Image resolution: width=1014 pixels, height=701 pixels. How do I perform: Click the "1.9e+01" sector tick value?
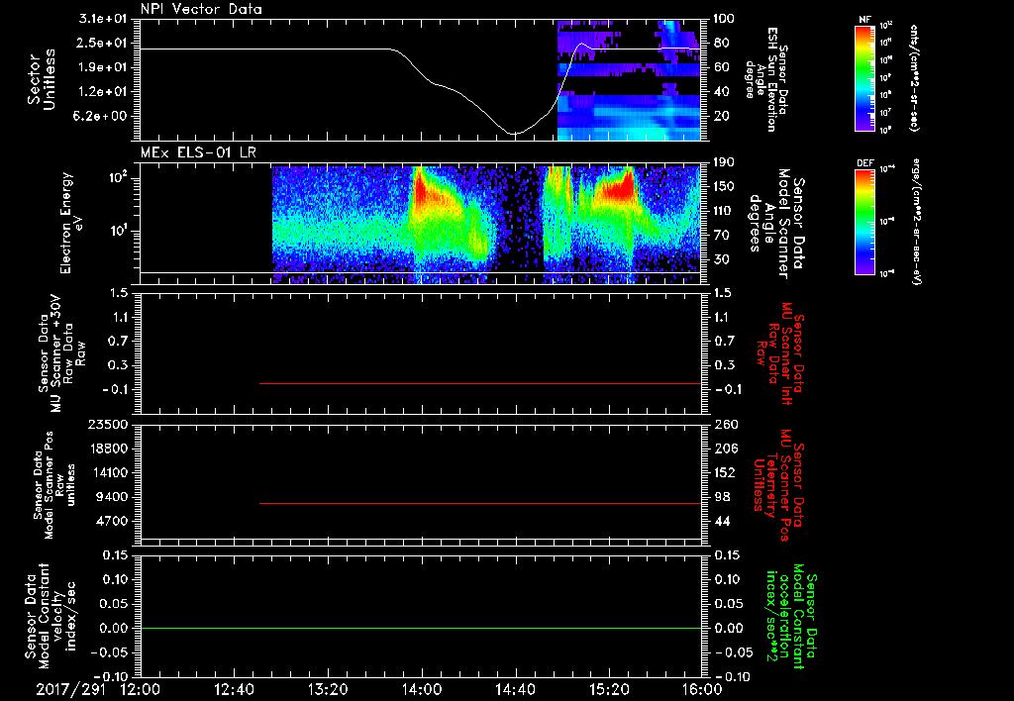[x=103, y=67]
